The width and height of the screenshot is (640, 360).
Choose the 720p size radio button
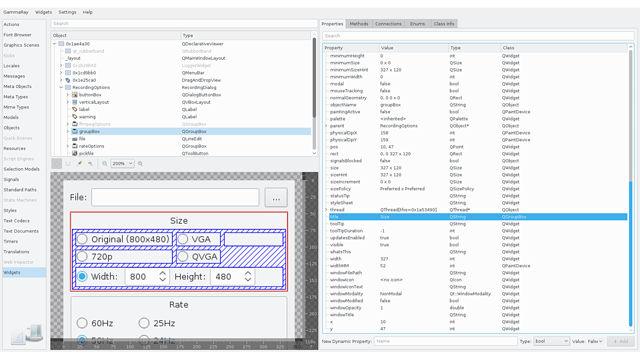click(83, 257)
